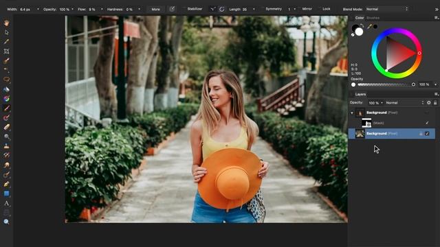Toggle the Mirror checkbox

pos(299,9)
